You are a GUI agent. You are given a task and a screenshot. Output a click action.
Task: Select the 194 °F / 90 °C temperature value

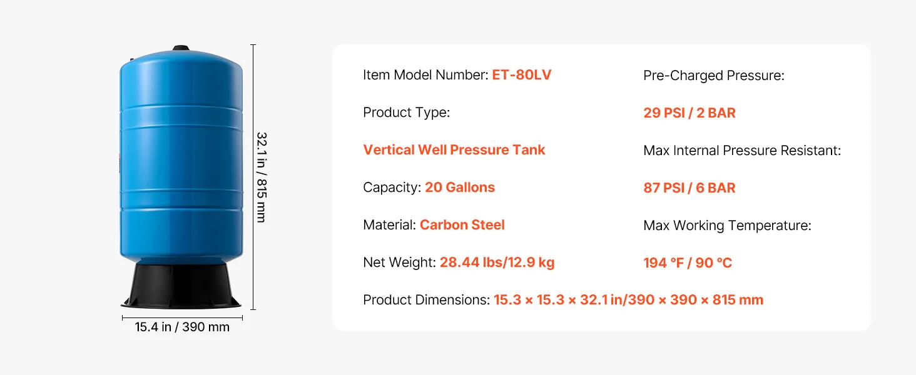[x=687, y=263]
